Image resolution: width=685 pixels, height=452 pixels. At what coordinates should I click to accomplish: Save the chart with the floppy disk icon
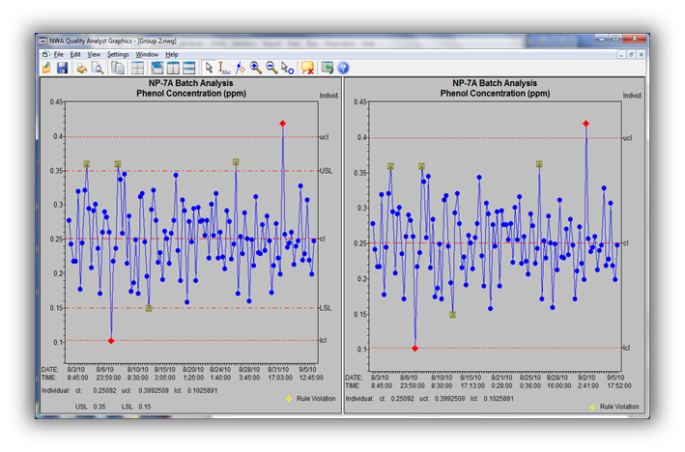point(62,68)
